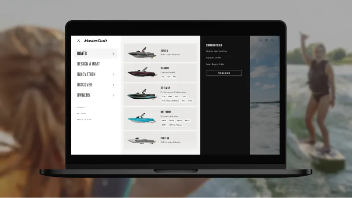The height and width of the screenshot is (198, 352).
Task: Open the Smart Buyer's Guide link
Action: (215, 64)
